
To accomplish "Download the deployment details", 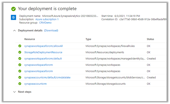I will [x=51, y=30].
